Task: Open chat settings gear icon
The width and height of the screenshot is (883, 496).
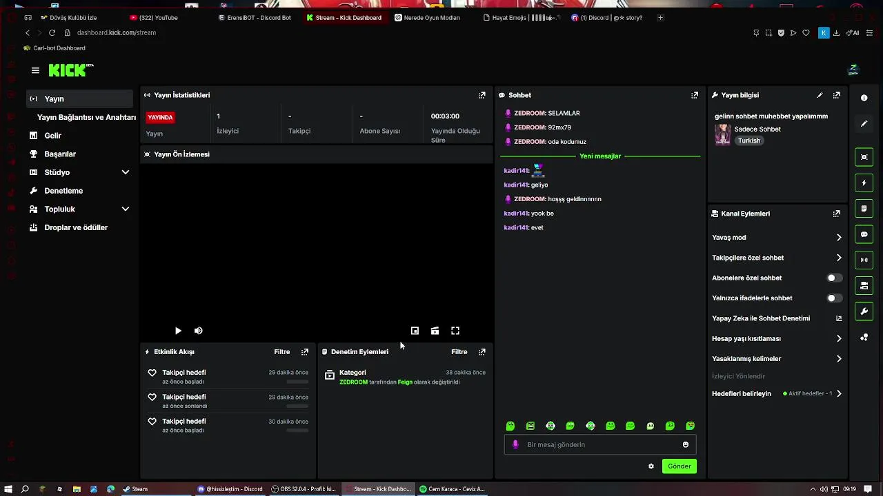Action: pos(651,466)
